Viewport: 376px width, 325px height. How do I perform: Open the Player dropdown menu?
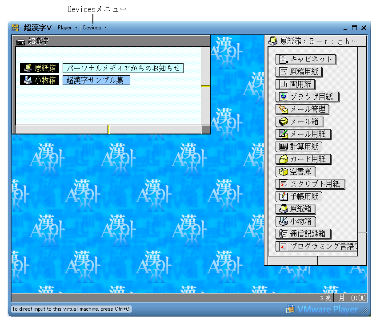pyautogui.click(x=67, y=28)
